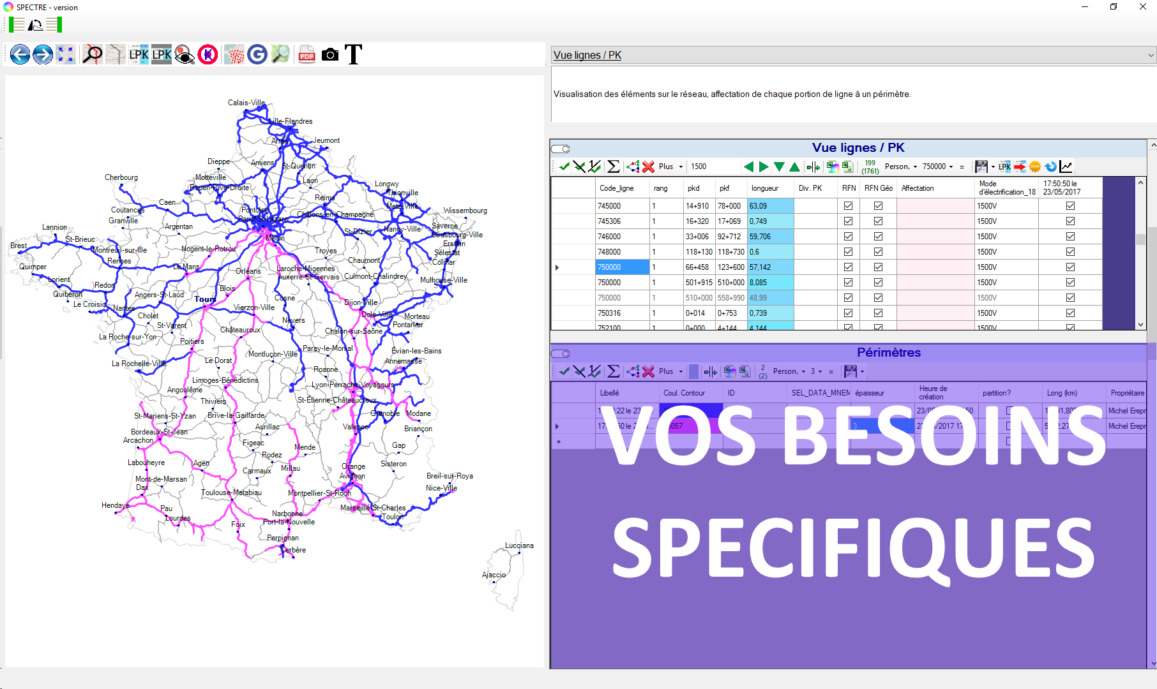1157x689 pixels.
Task: Click the red X delete icon in Vue lignes toolbar
Action: [x=648, y=167]
